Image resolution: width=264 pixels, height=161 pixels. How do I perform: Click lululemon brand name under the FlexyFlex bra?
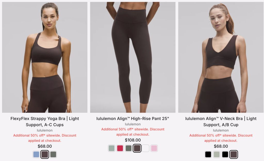click(x=45, y=130)
